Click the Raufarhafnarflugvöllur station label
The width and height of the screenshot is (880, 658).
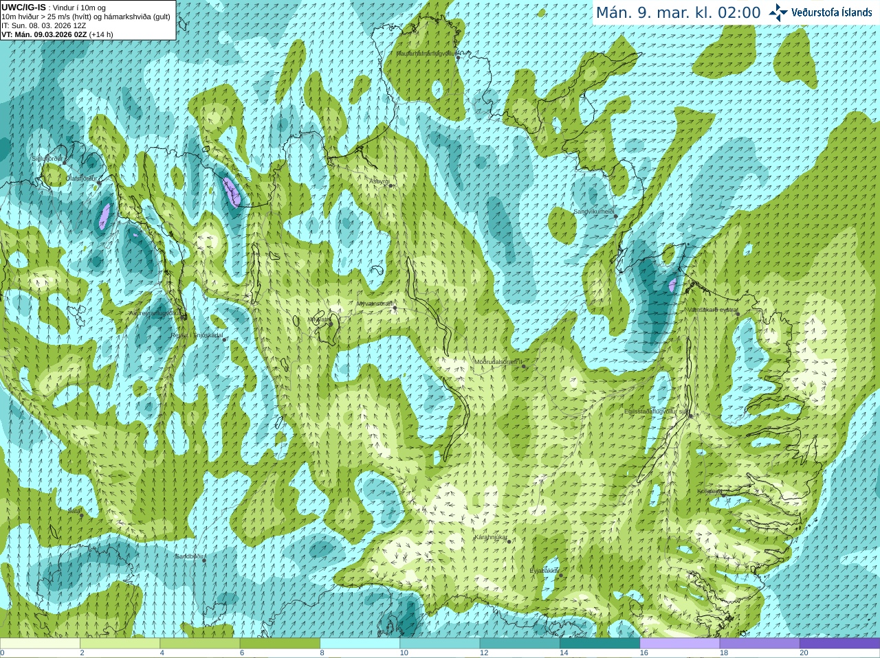pos(426,53)
